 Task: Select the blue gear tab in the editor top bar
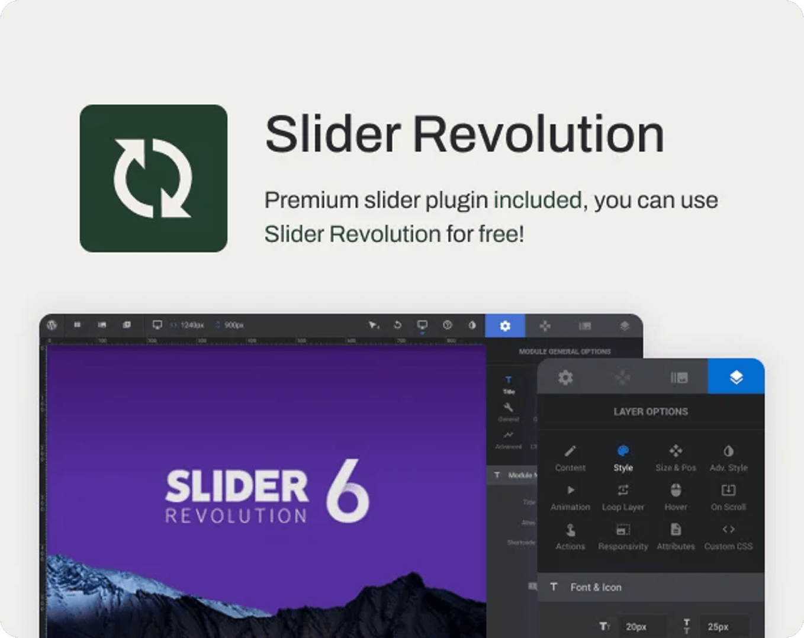point(505,326)
